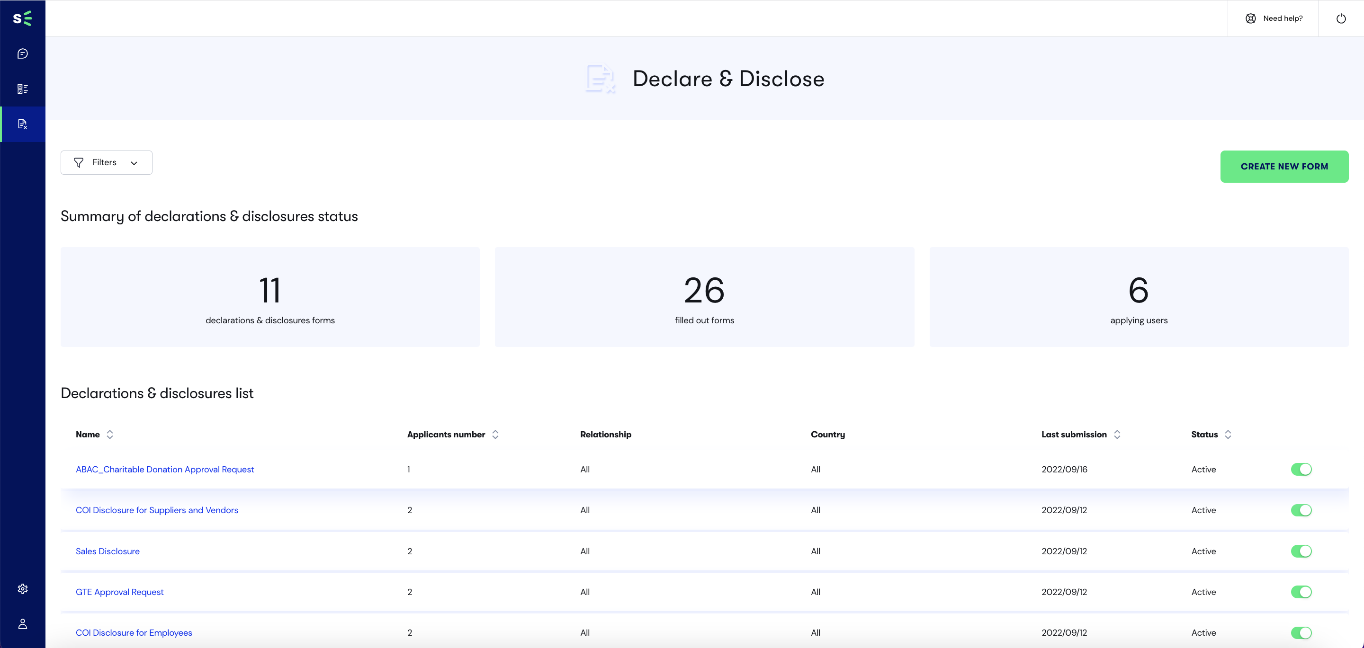This screenshot has height=648, width=1364.
Task: Sort by clicking the Name column expander
Action: (110, 435)
